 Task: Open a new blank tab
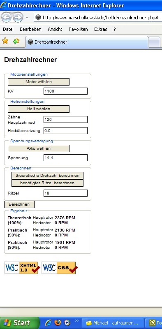coord(154,42)
